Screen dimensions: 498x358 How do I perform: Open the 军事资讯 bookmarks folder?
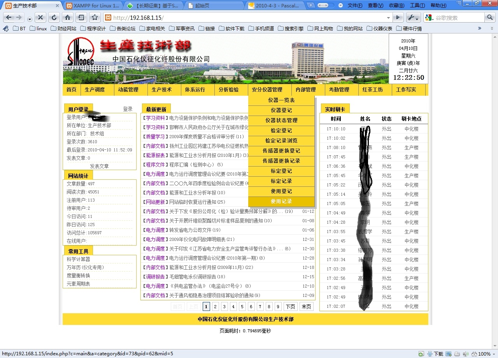(x=181, y=28)
